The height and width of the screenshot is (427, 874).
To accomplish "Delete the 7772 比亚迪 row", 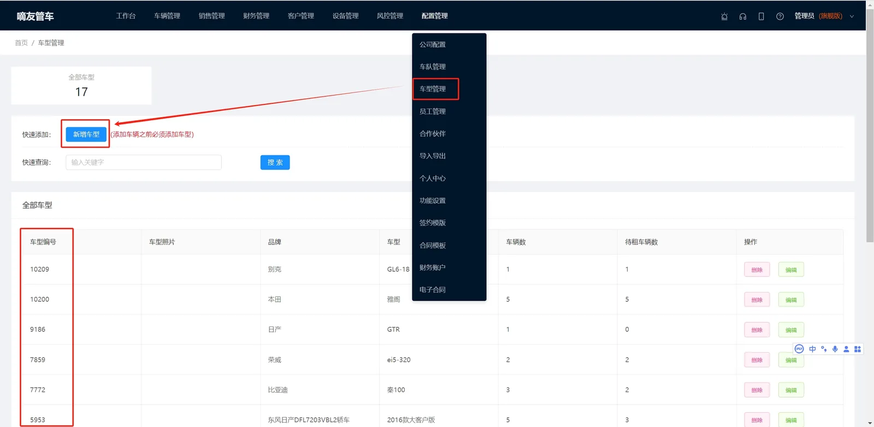I will (757, 390).
